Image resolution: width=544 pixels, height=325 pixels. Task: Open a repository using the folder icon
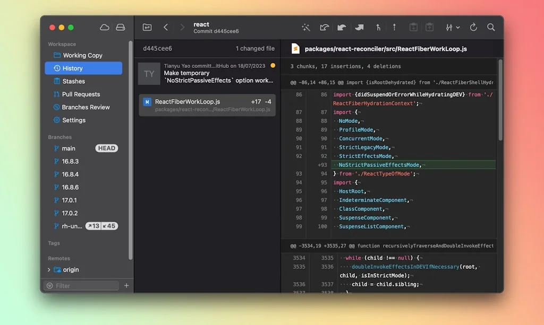147,27
